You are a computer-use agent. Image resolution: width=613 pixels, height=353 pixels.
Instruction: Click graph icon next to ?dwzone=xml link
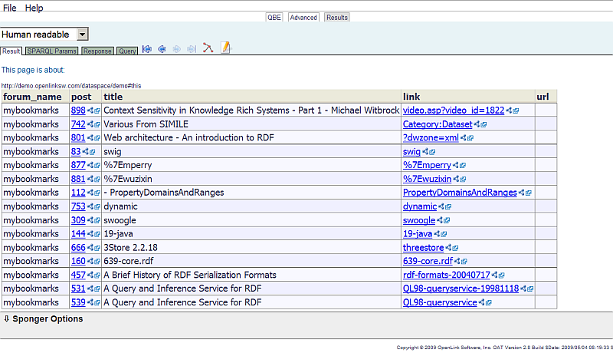(x=464, y=138)
